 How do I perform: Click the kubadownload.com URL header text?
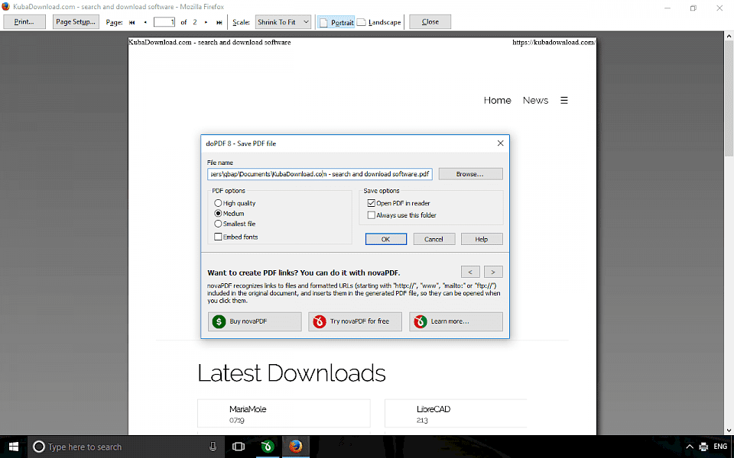point(554,42)
